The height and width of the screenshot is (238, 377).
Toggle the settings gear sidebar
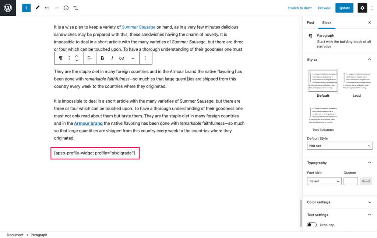[x=362, y=8]
